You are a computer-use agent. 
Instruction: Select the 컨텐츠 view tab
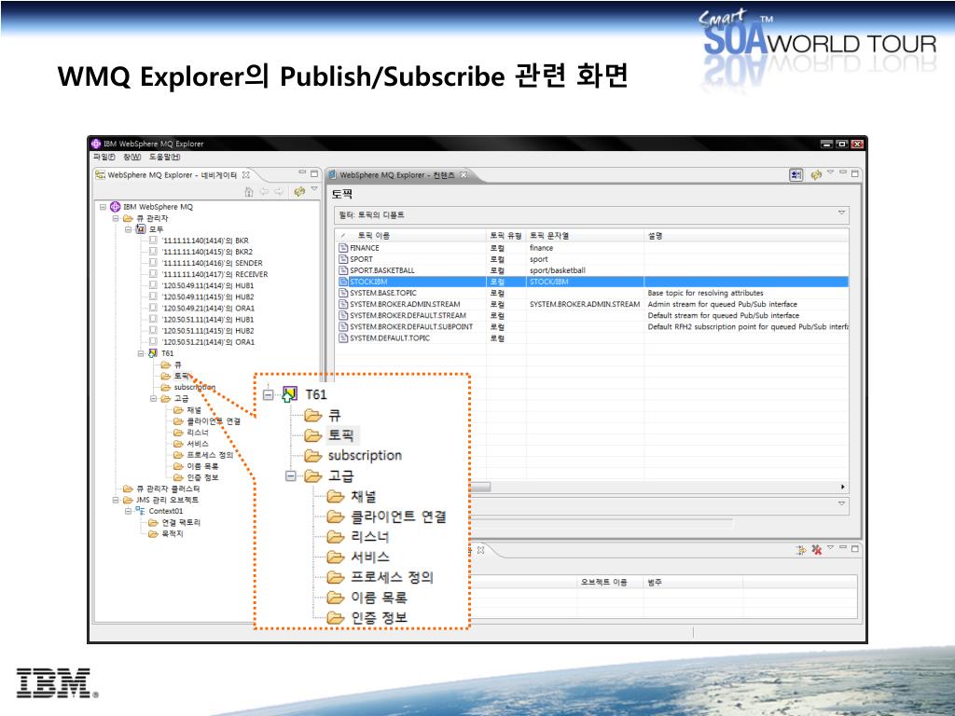(x=397, y=174)
